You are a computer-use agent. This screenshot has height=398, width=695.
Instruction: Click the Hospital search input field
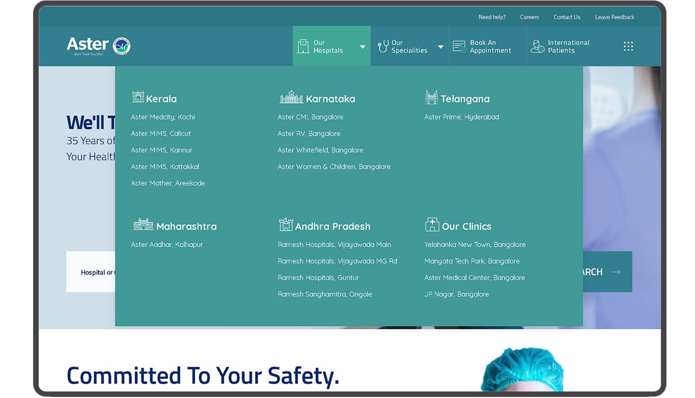tap(91, 272)
